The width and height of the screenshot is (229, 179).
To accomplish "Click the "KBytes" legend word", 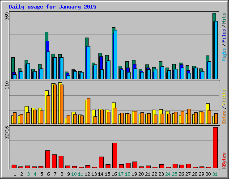I will (x=224, y=161).
